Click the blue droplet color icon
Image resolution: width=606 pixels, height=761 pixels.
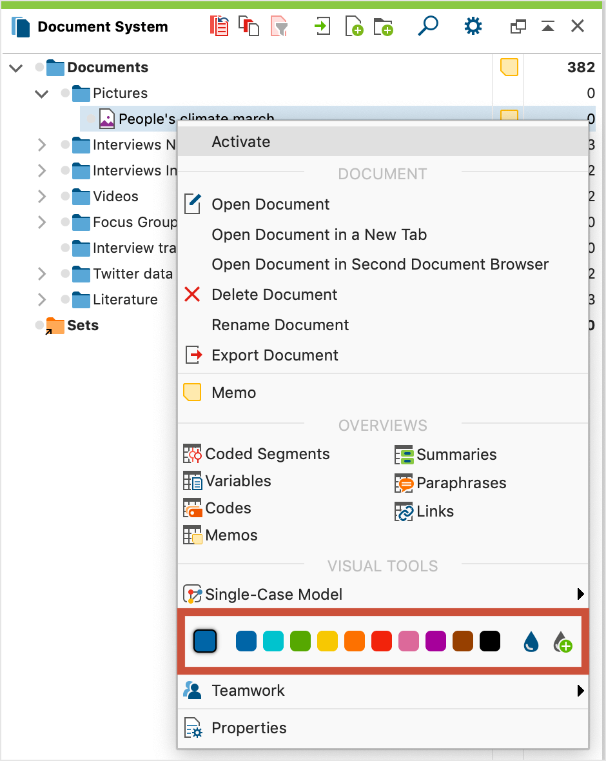pyautogui.click(x=531, y=642)
